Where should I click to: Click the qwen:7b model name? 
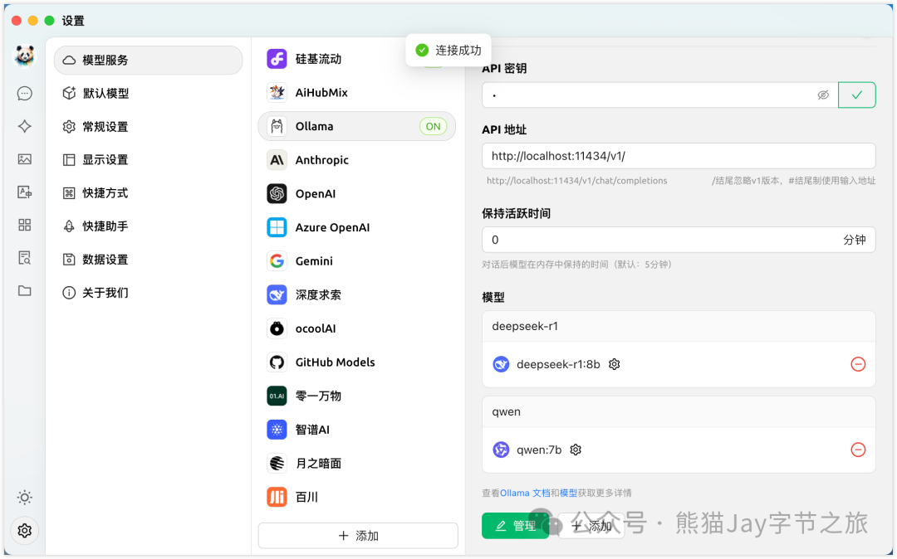539,450
